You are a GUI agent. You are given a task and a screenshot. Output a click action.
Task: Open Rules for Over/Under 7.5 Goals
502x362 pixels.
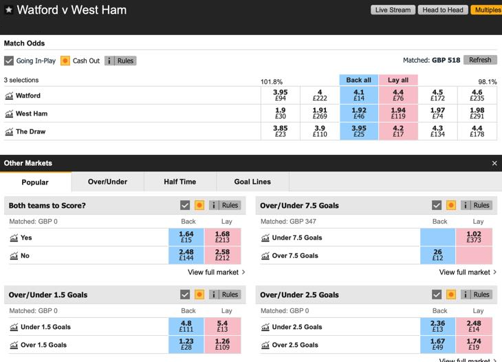(477, 205)
